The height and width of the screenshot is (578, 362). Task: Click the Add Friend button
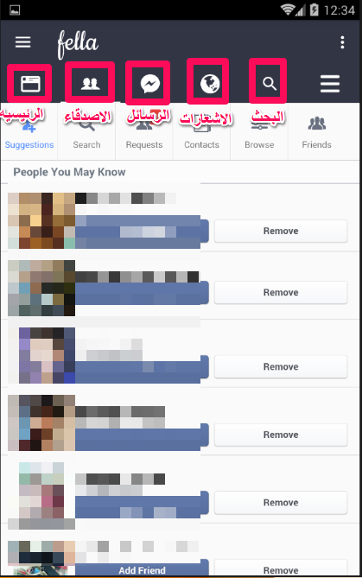point(142,569)
